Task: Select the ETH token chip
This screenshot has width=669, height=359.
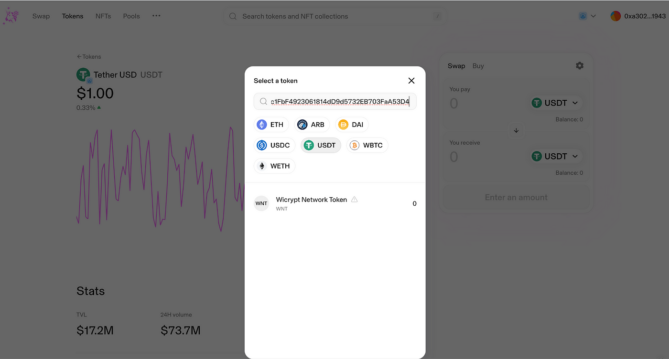Action: [271, 125]
